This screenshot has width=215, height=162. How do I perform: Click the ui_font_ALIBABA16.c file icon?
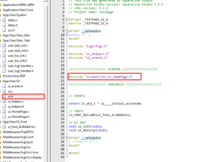[x=4, y=127]
